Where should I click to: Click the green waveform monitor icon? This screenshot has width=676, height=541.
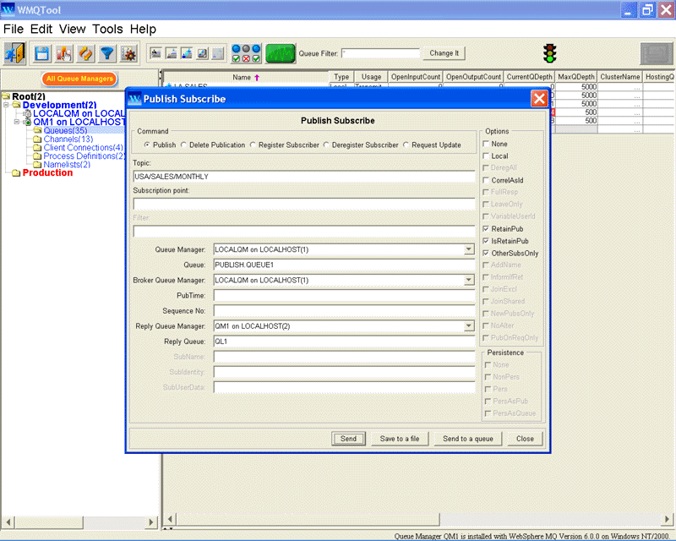(281, 53)
